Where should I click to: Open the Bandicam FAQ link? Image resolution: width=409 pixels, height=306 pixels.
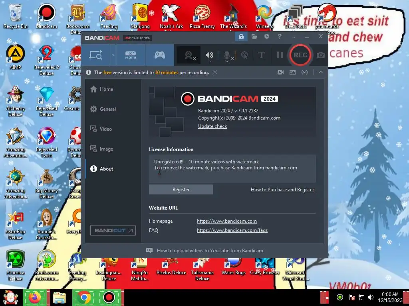pos(232,230)
